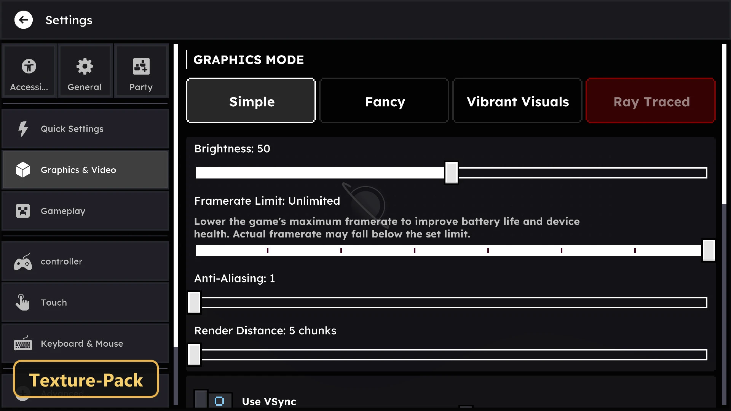
Task: Click the Gameplay creeper face icon
Action: click(23, 211)
